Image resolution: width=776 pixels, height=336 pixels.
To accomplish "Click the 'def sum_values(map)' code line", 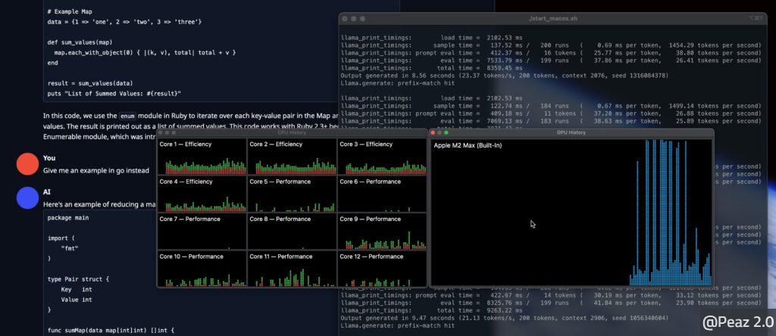I will tap(80, 42).
